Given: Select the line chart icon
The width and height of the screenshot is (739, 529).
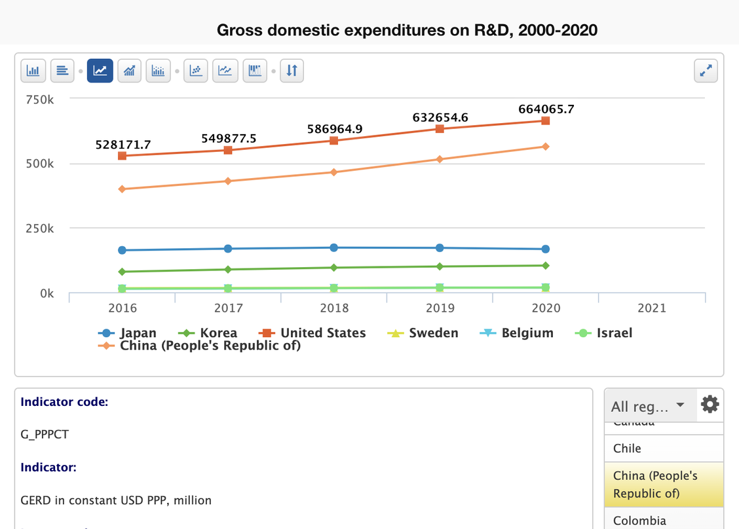Looking at the screenshot, I should coord(100,71).
